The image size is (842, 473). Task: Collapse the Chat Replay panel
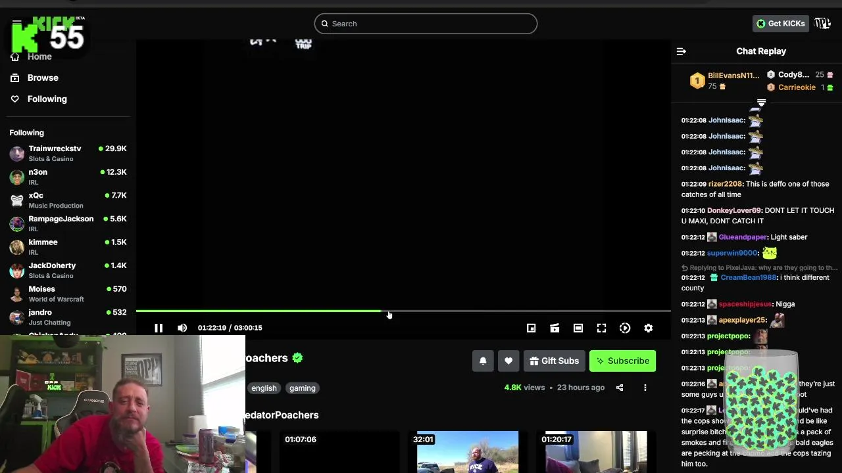[x=681, y=51]
